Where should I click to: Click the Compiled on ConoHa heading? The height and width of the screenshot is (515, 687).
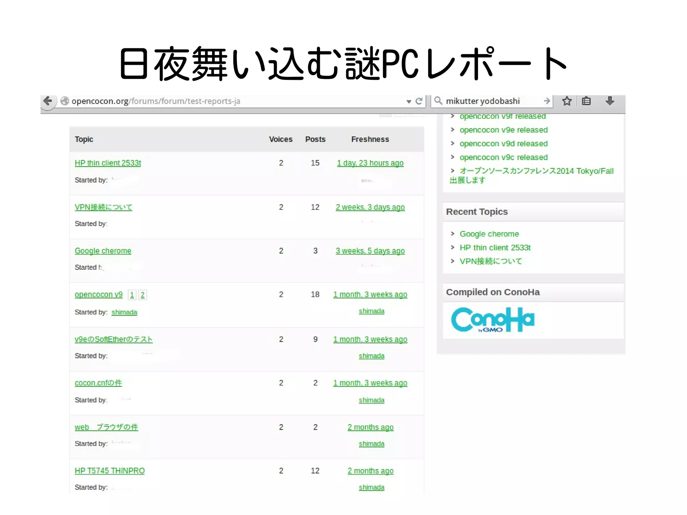[493, 292]
